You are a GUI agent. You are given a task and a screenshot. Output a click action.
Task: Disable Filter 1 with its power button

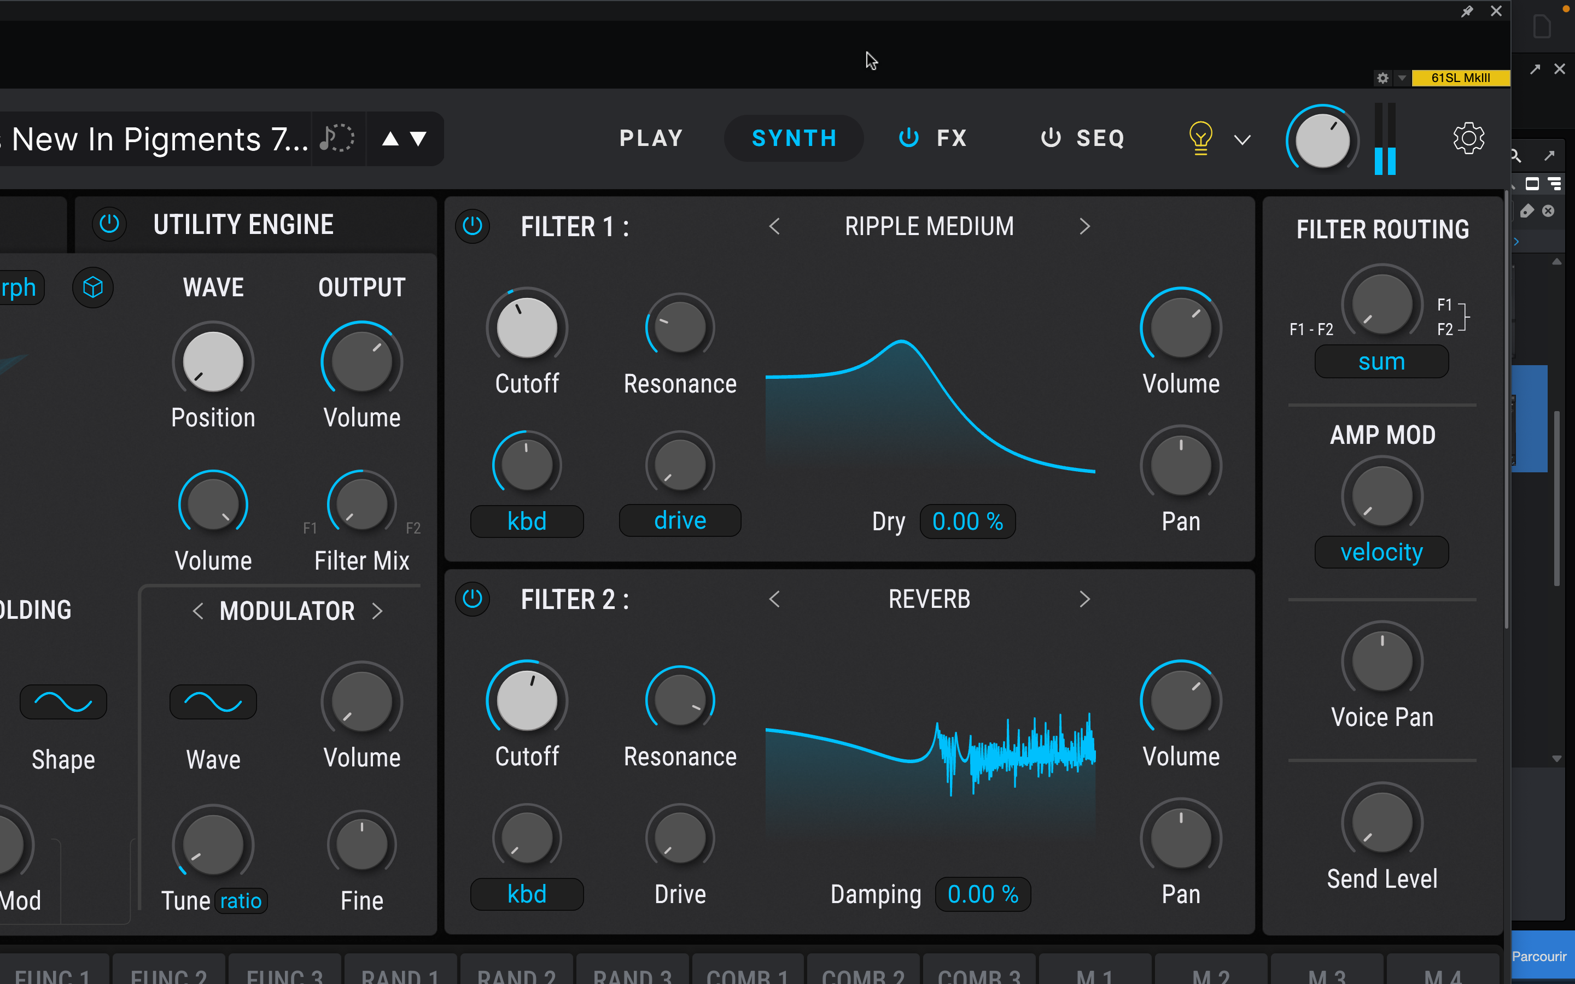[472, 226]
